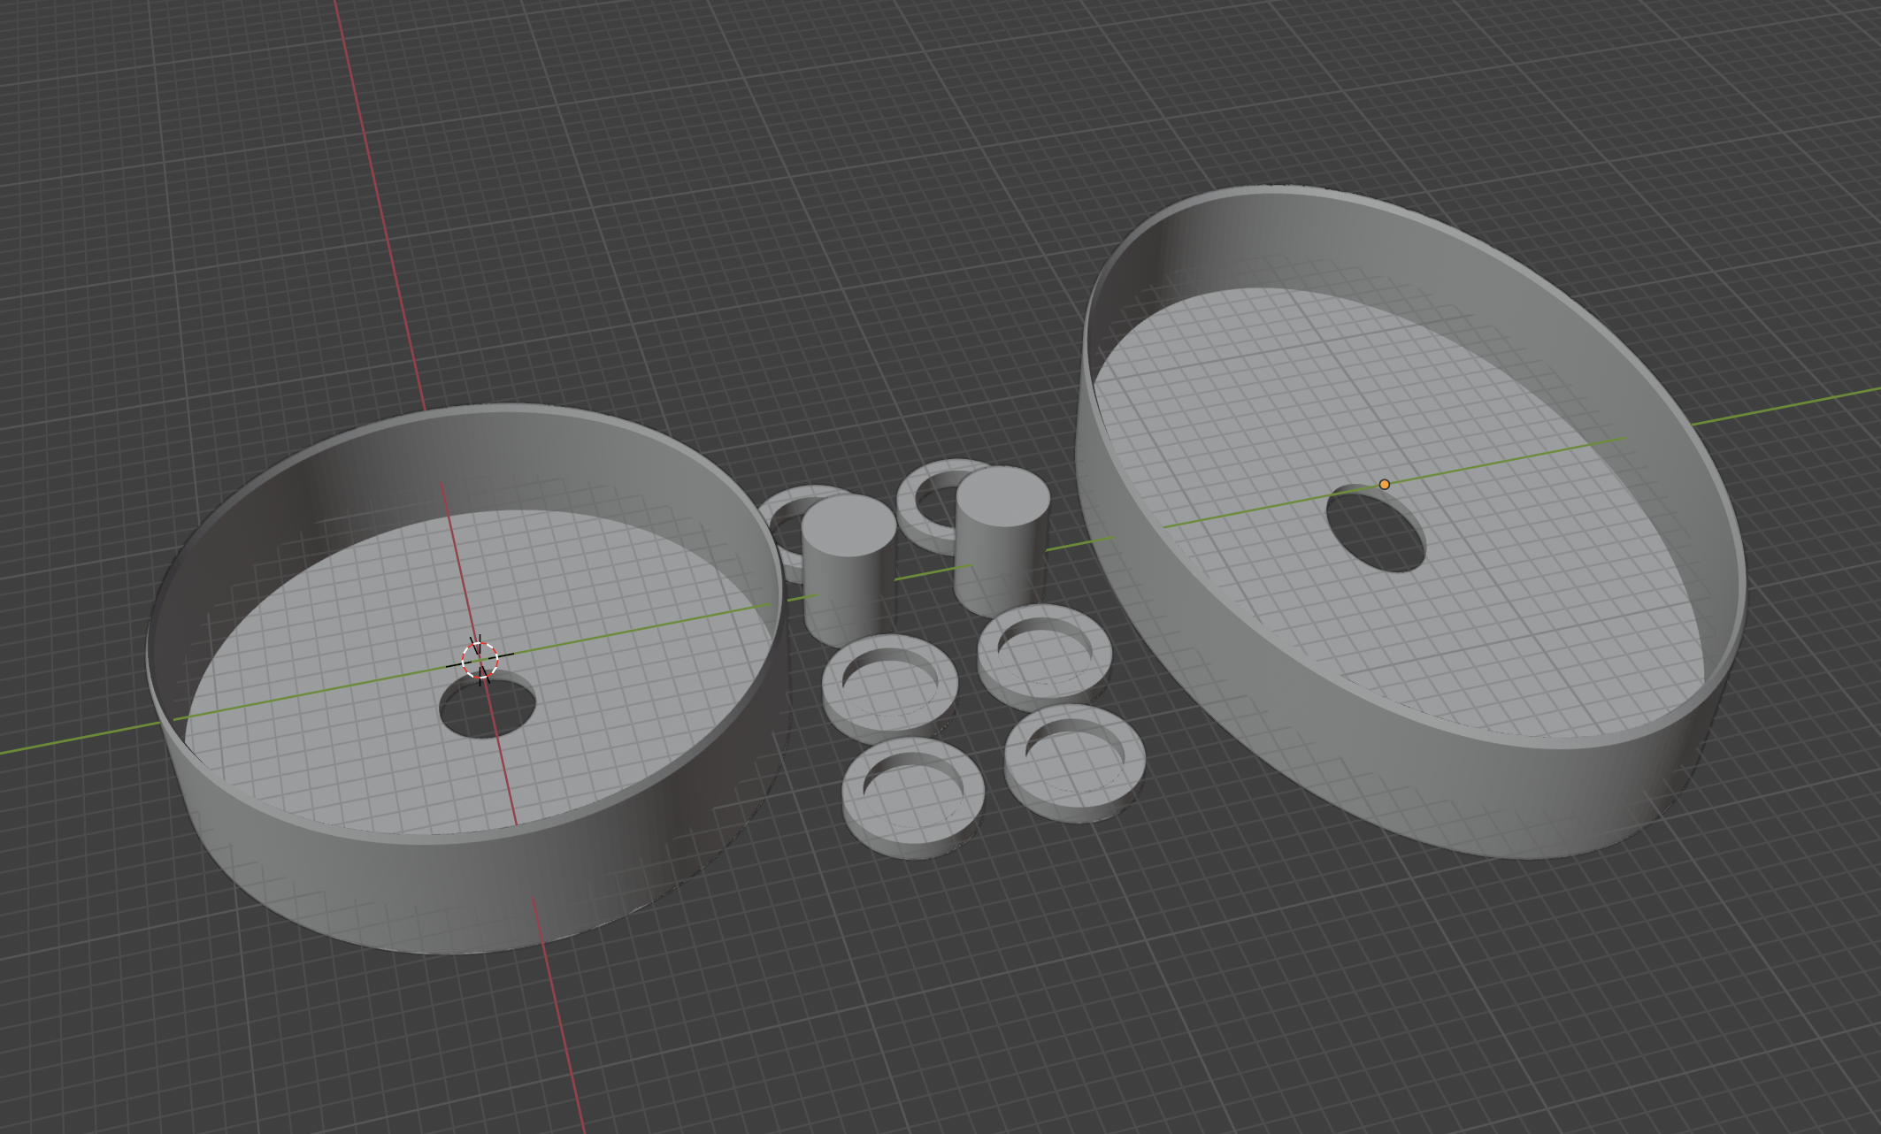Select the orange origin point on tilted dish
The image size is (1881, 1134).
[x=1385, y=484]
